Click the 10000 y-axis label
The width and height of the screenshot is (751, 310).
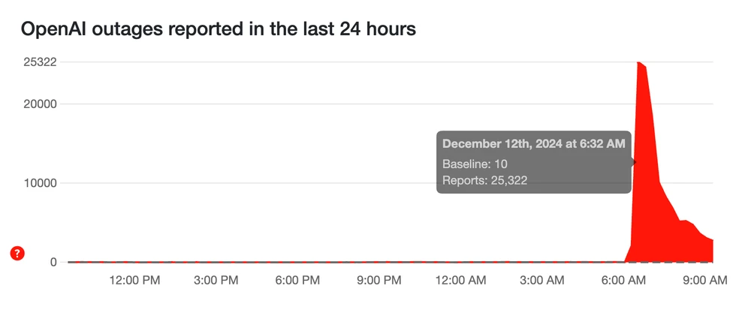click(x=41, y=183)
